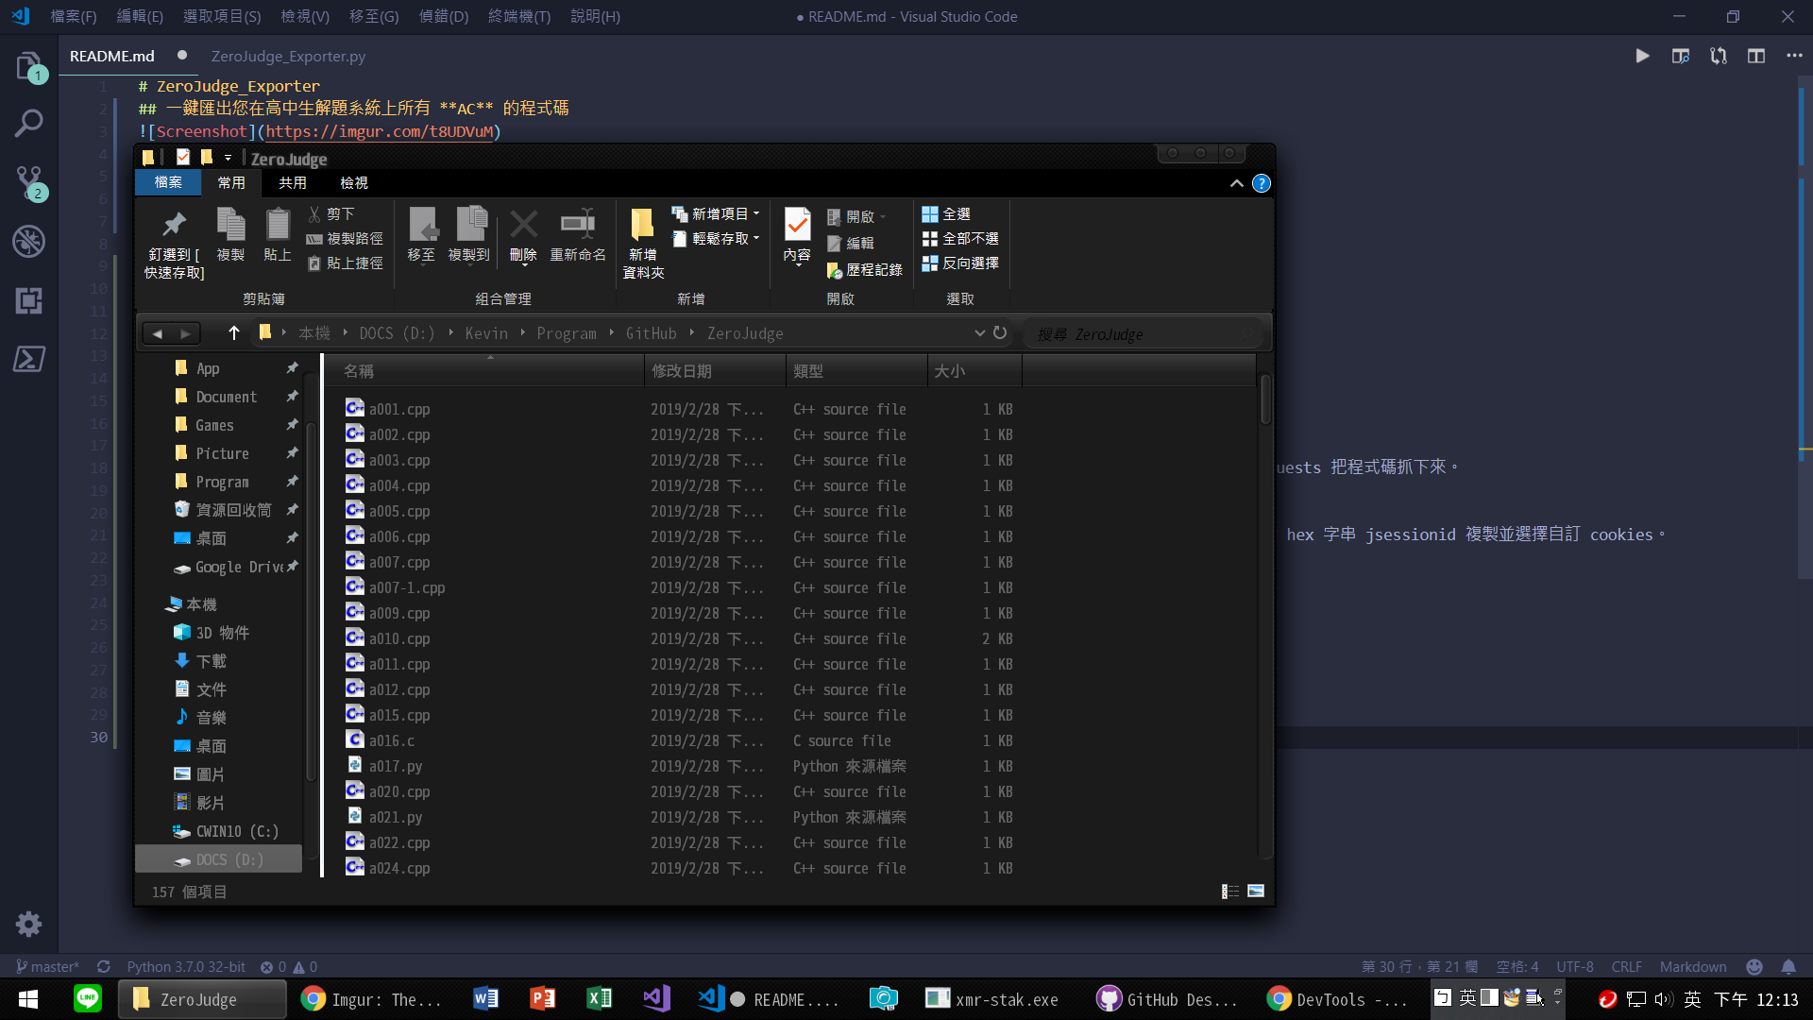This screenshot has width=1813, height=1020.
Task: Open the VS Code Search view
Action: point(29,123)
